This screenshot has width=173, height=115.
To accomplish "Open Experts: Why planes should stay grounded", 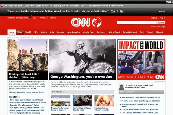I will pos(140,109).
